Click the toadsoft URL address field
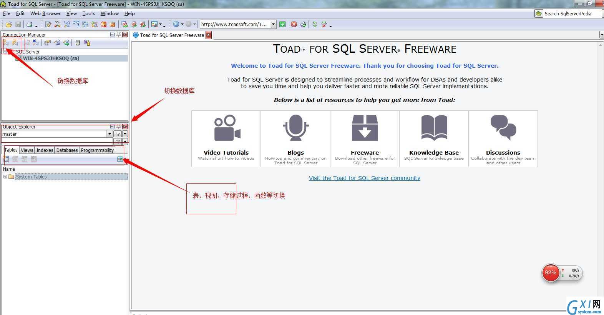The height and width of the screenshot is (315, 604). click(x=235, y=24)
